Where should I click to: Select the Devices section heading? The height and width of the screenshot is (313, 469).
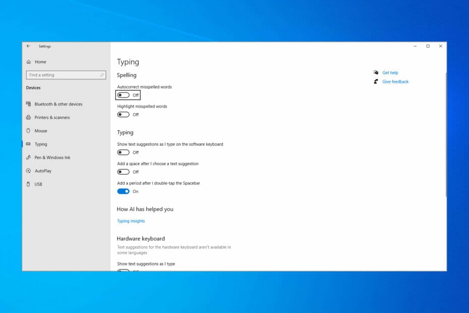[33, 87]
